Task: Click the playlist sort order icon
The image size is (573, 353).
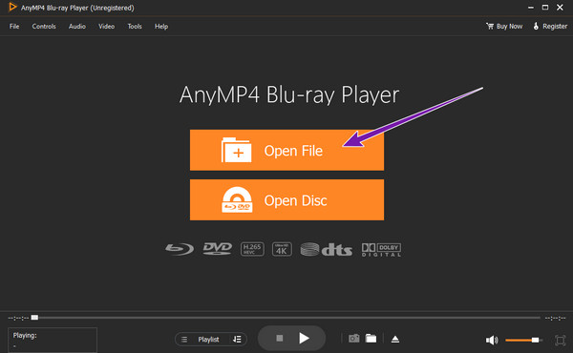Action: pos(237,340)
